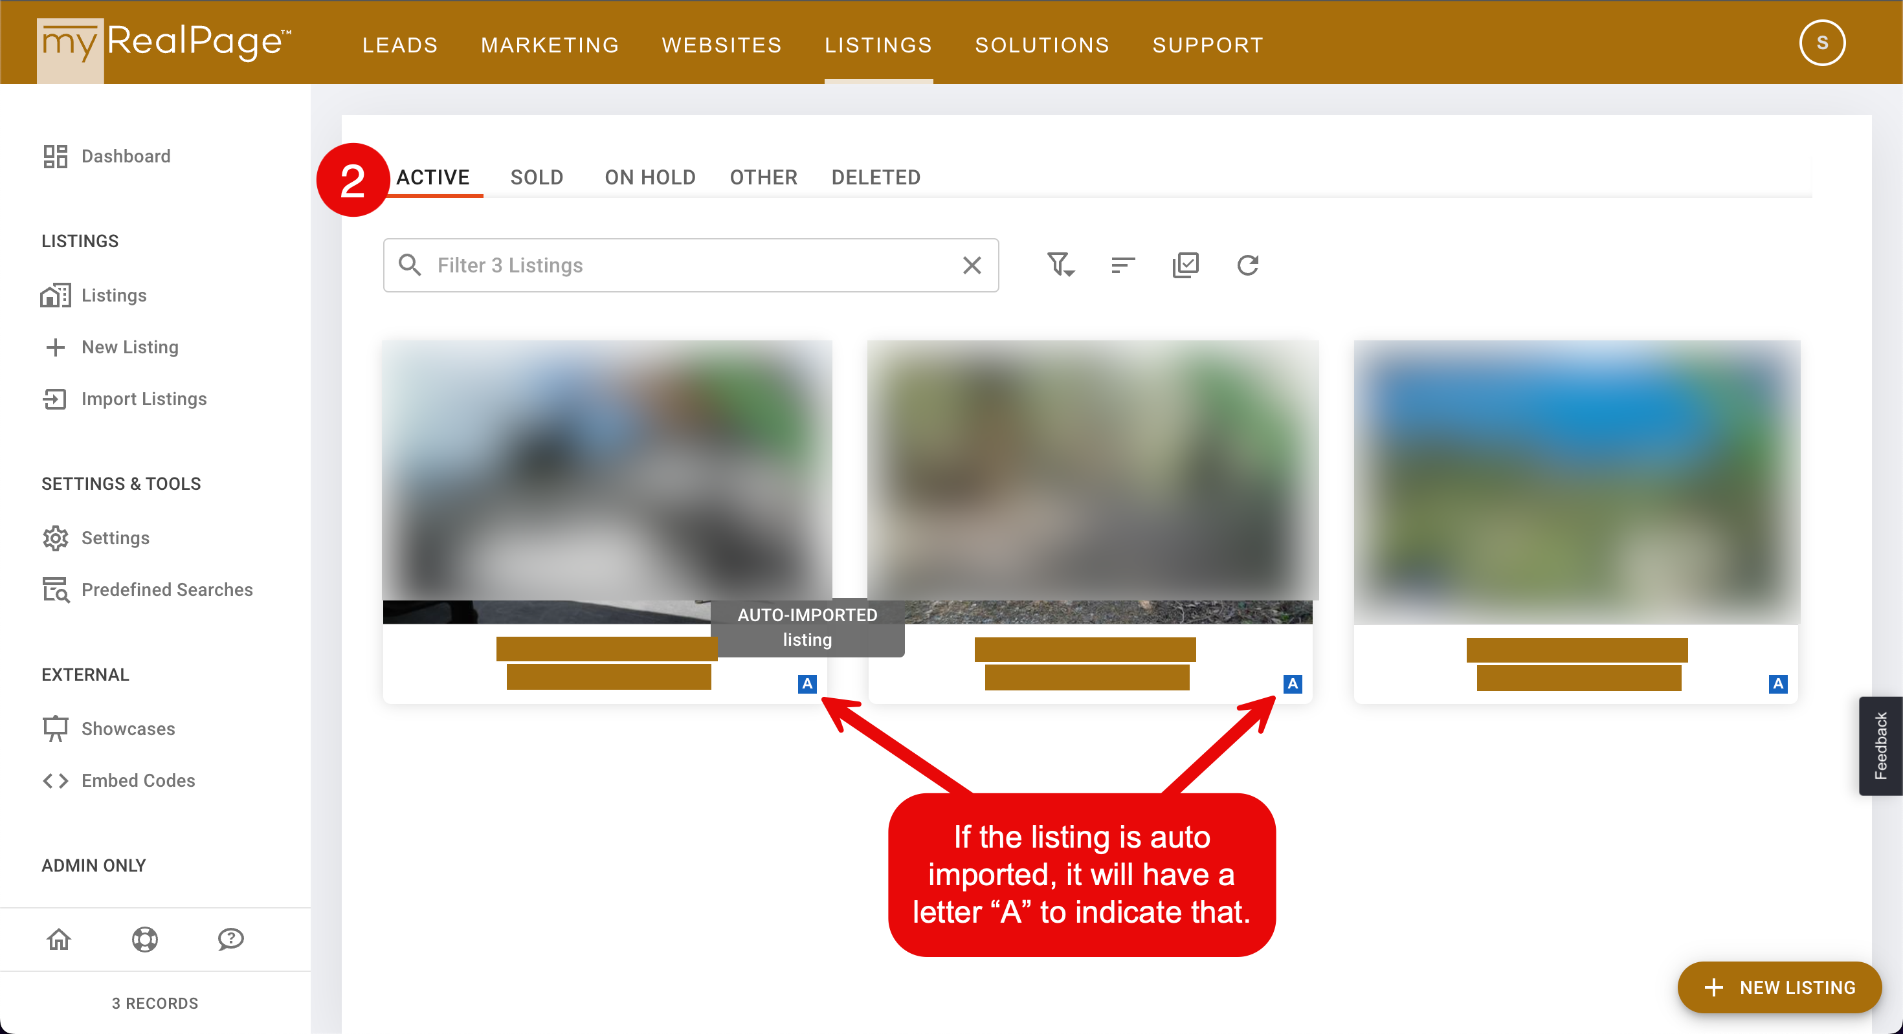Open Settings under Settings & Tools

point(116,538)
